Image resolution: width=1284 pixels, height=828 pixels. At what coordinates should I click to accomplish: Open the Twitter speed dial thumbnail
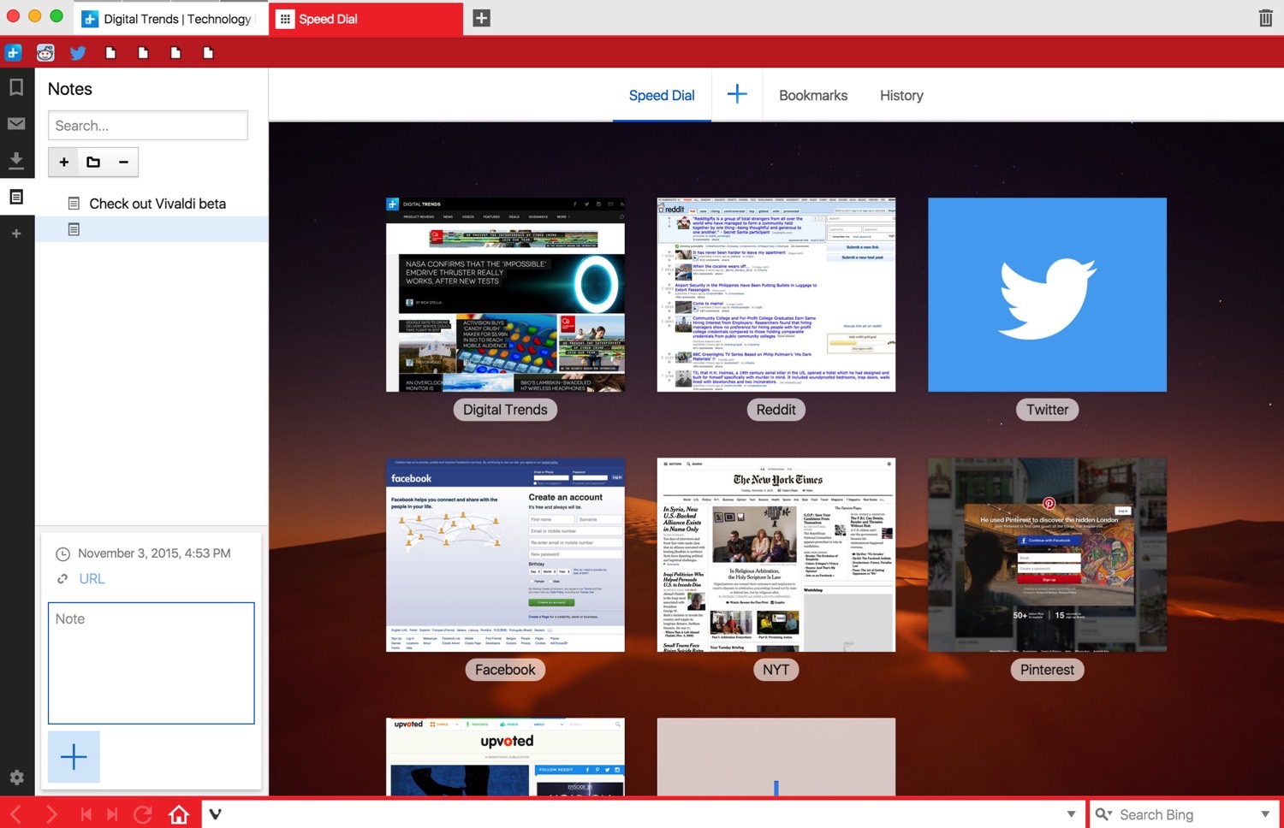pos(1047,295)
